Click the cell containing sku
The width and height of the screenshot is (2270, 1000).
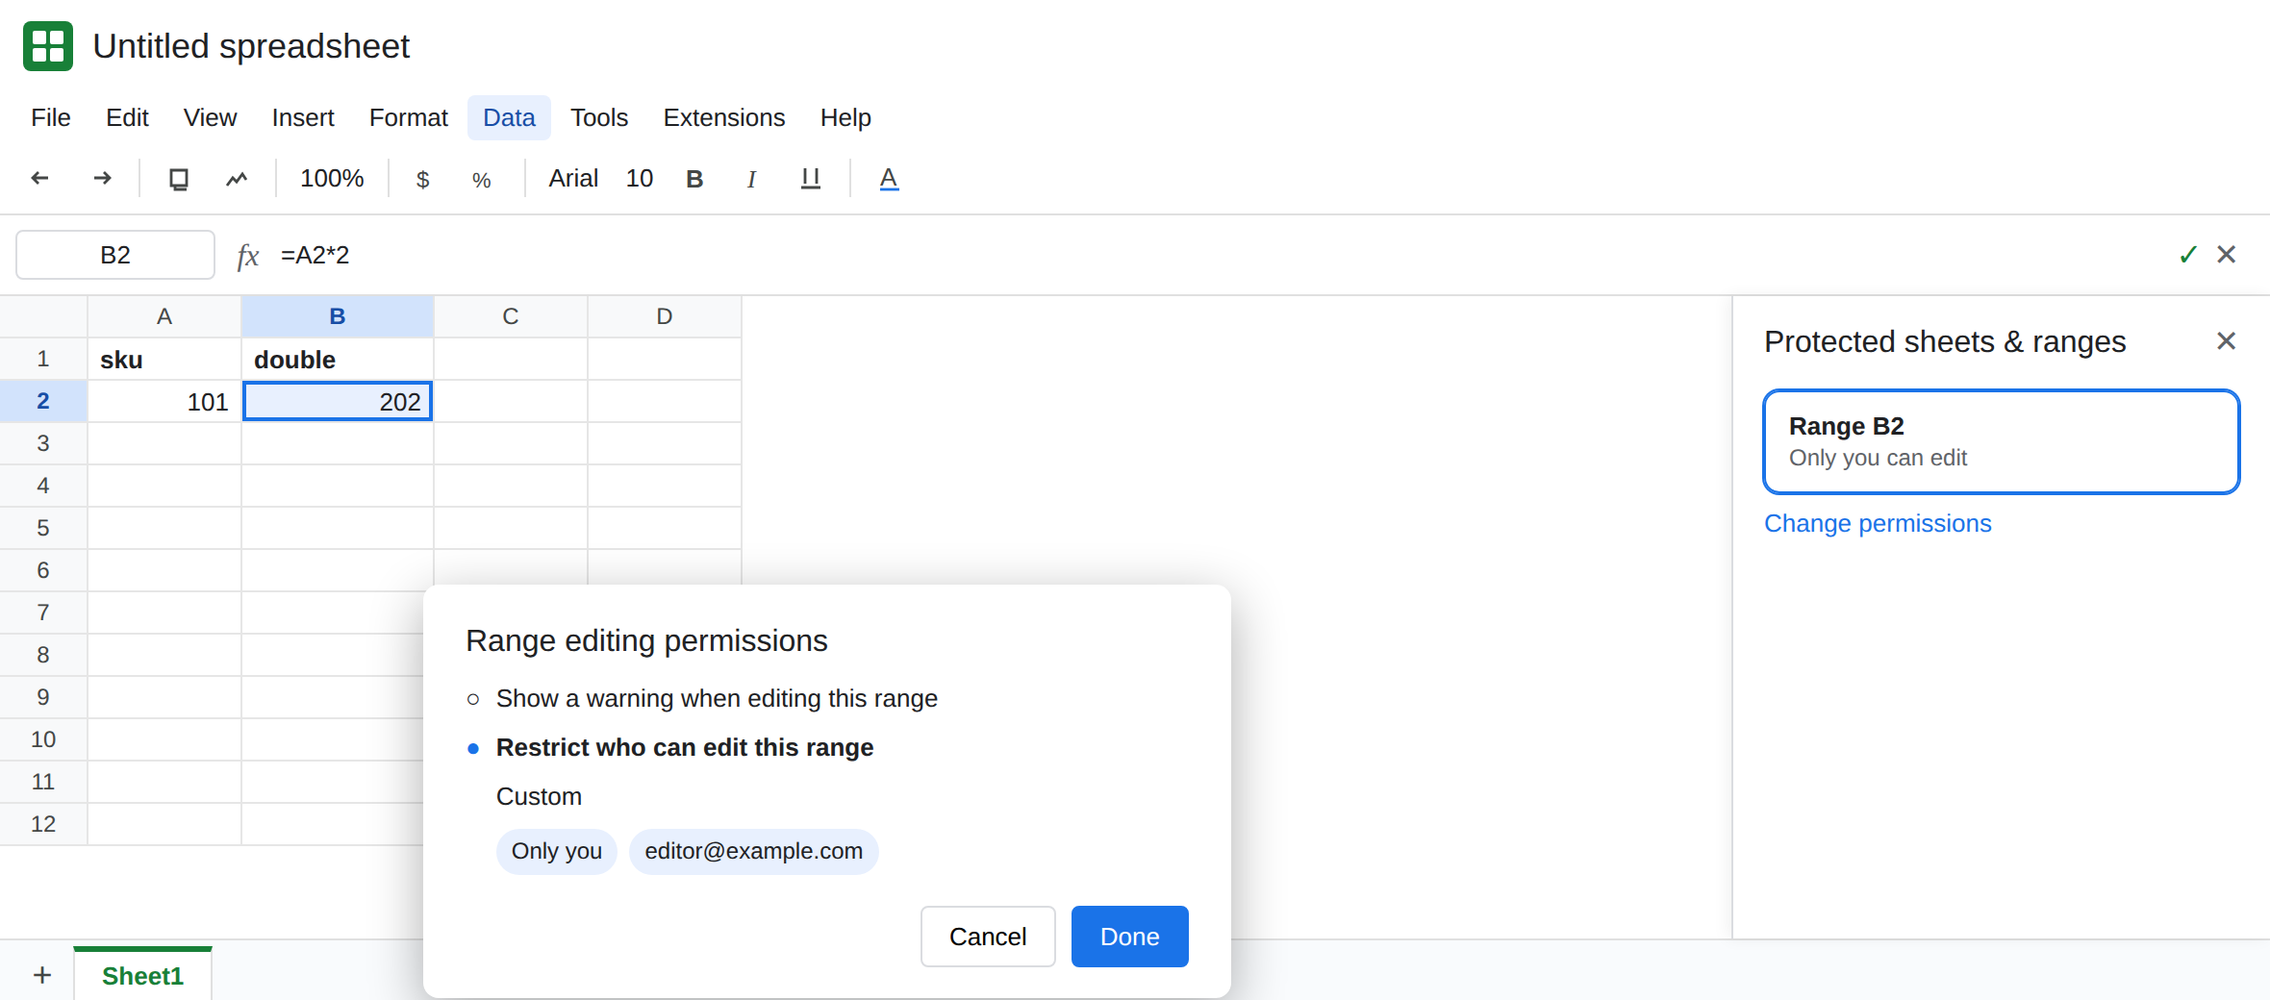pyautogui.click(x=164, y=360)
